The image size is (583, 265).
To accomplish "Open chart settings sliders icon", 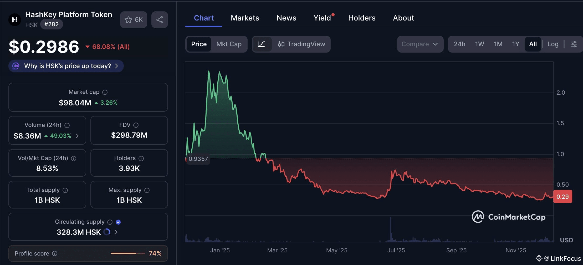I will [x=574, y=44].
